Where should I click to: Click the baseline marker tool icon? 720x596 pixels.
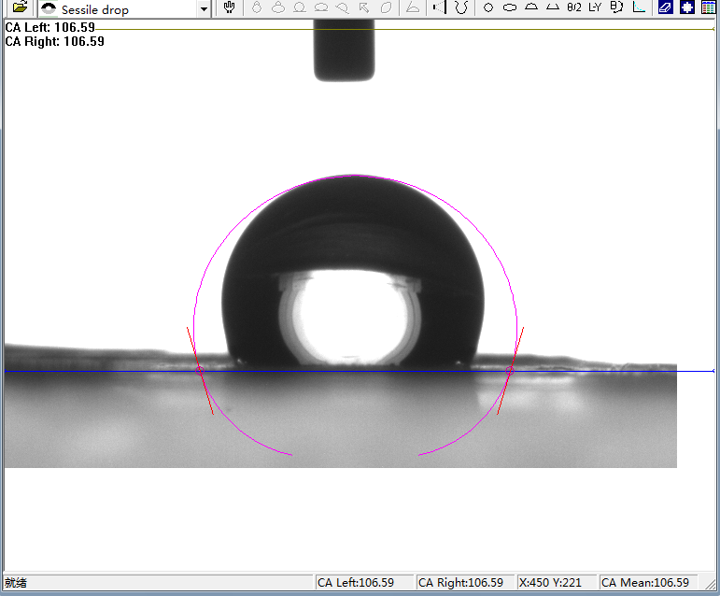coord(438,7)
